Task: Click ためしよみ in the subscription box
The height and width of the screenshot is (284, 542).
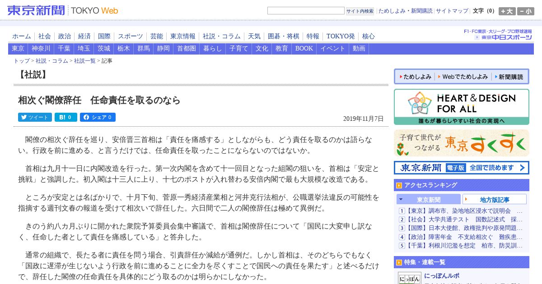Action: pos(415,77)
